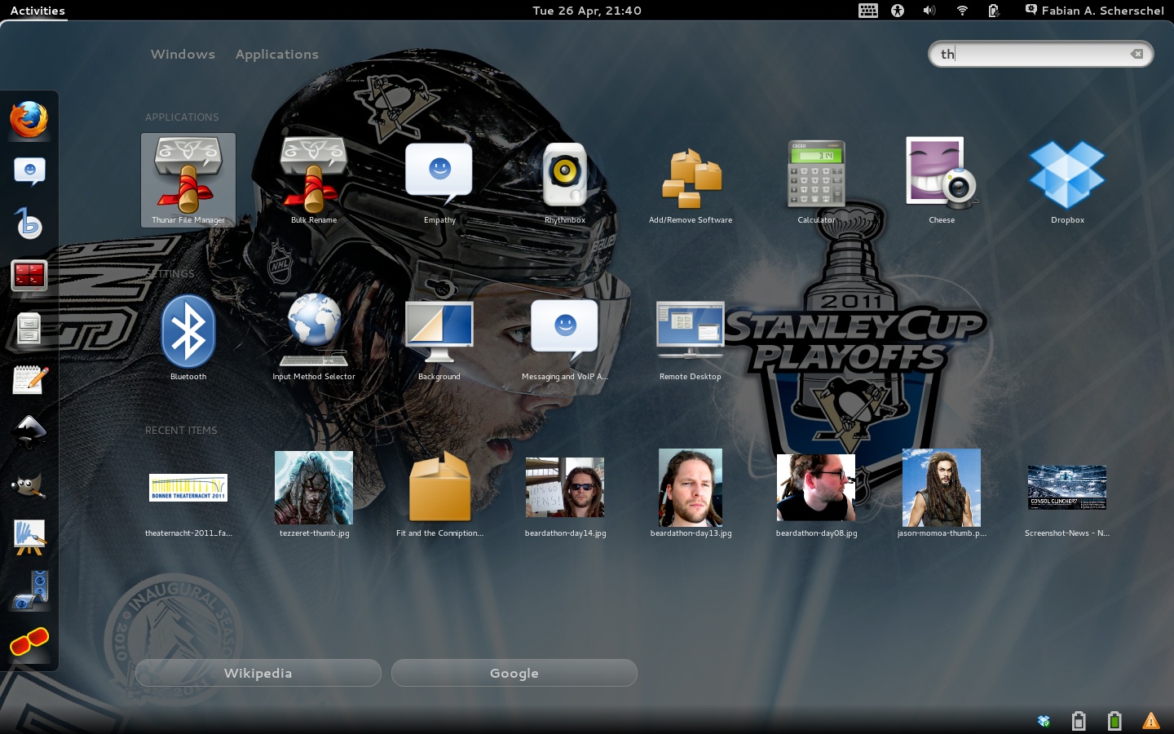Switch to the Windows tab
Screen dimensions: 1174x734
coord(183,54)
